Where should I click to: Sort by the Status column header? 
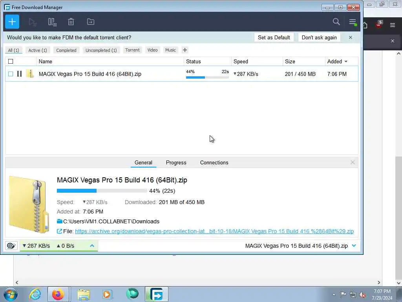[208, 61]
